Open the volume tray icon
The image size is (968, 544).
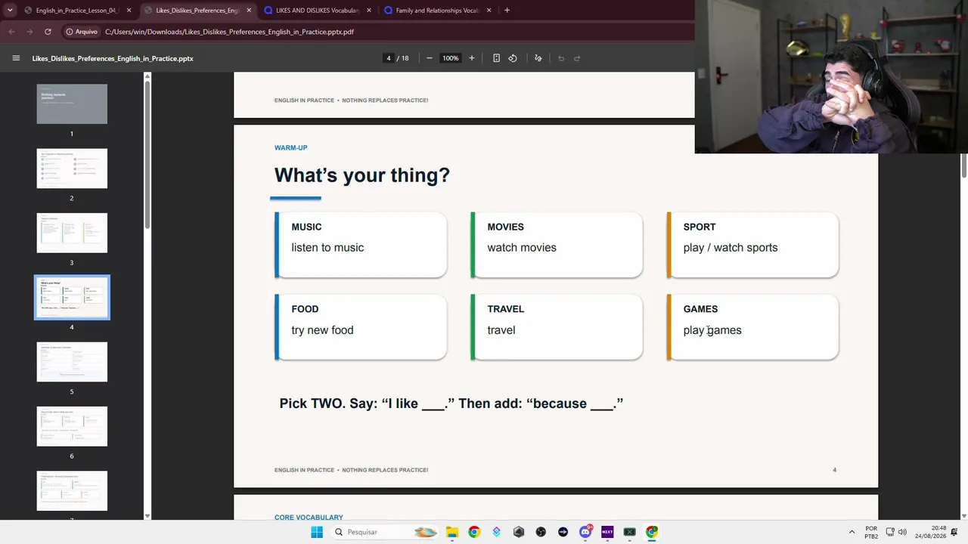coord(902,532)
